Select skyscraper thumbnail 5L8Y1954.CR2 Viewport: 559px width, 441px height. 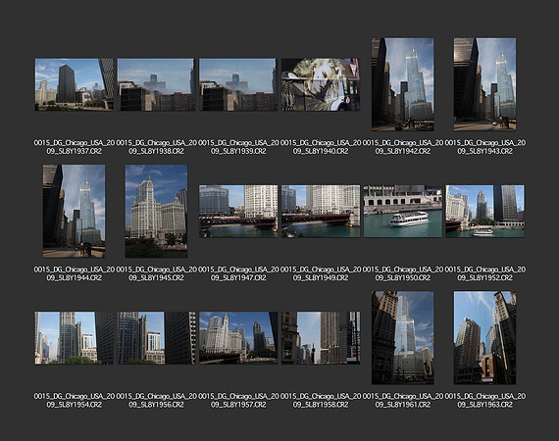(75, 338)
